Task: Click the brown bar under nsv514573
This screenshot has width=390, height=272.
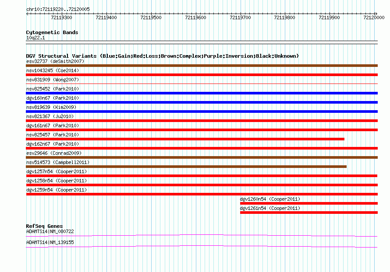Action: (x=186, y=167)
